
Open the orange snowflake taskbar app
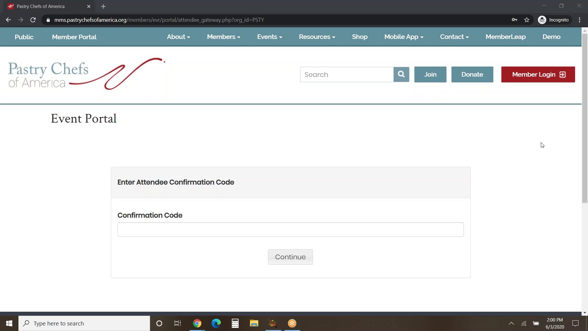(x=292, y=323)
